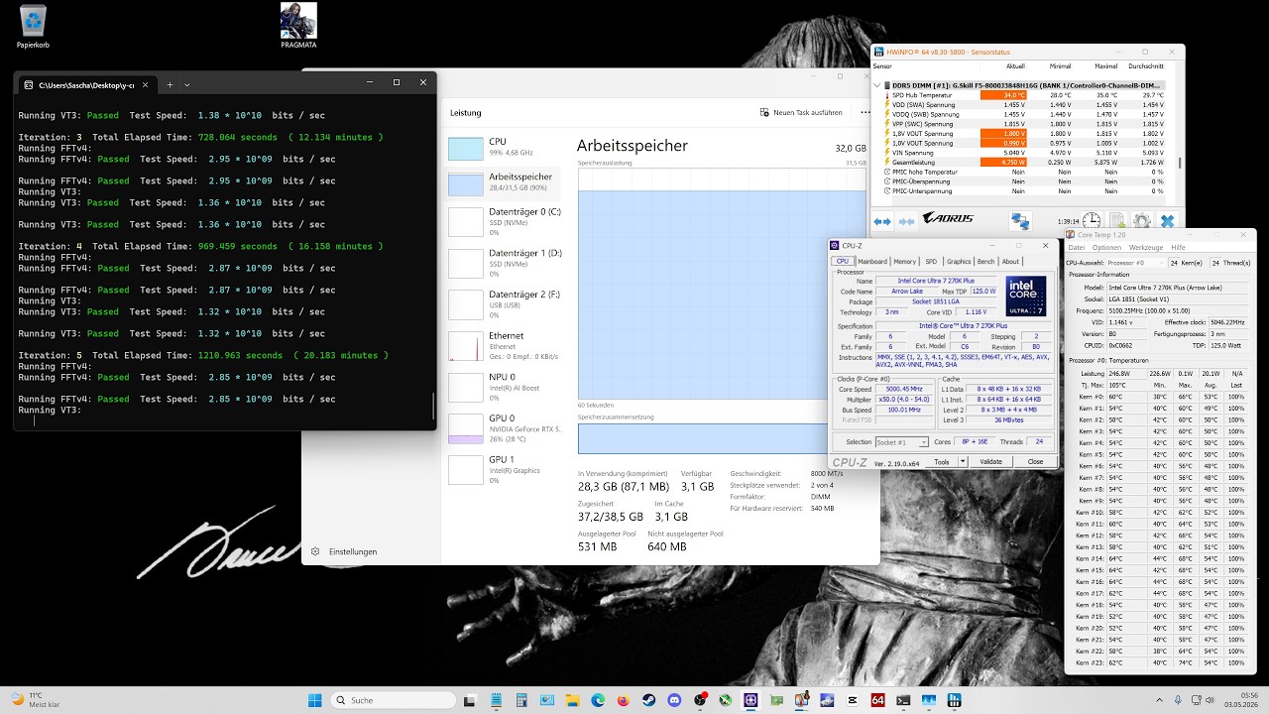This screenshot has width=1269, height=714.
Task: Switch to CPU-Z Memory tab
Action: [x=904, y=262]
